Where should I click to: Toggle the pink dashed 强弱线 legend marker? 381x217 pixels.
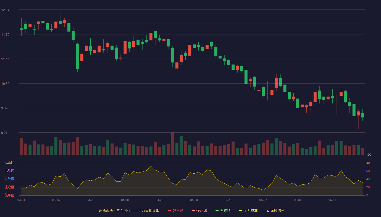click(x=193, y=210)
